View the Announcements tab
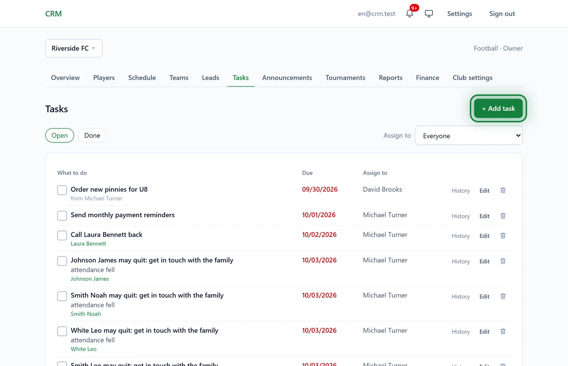 click(287, 78)
